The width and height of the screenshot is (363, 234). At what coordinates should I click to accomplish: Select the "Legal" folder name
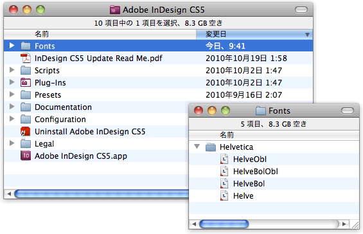pos(44,144)
